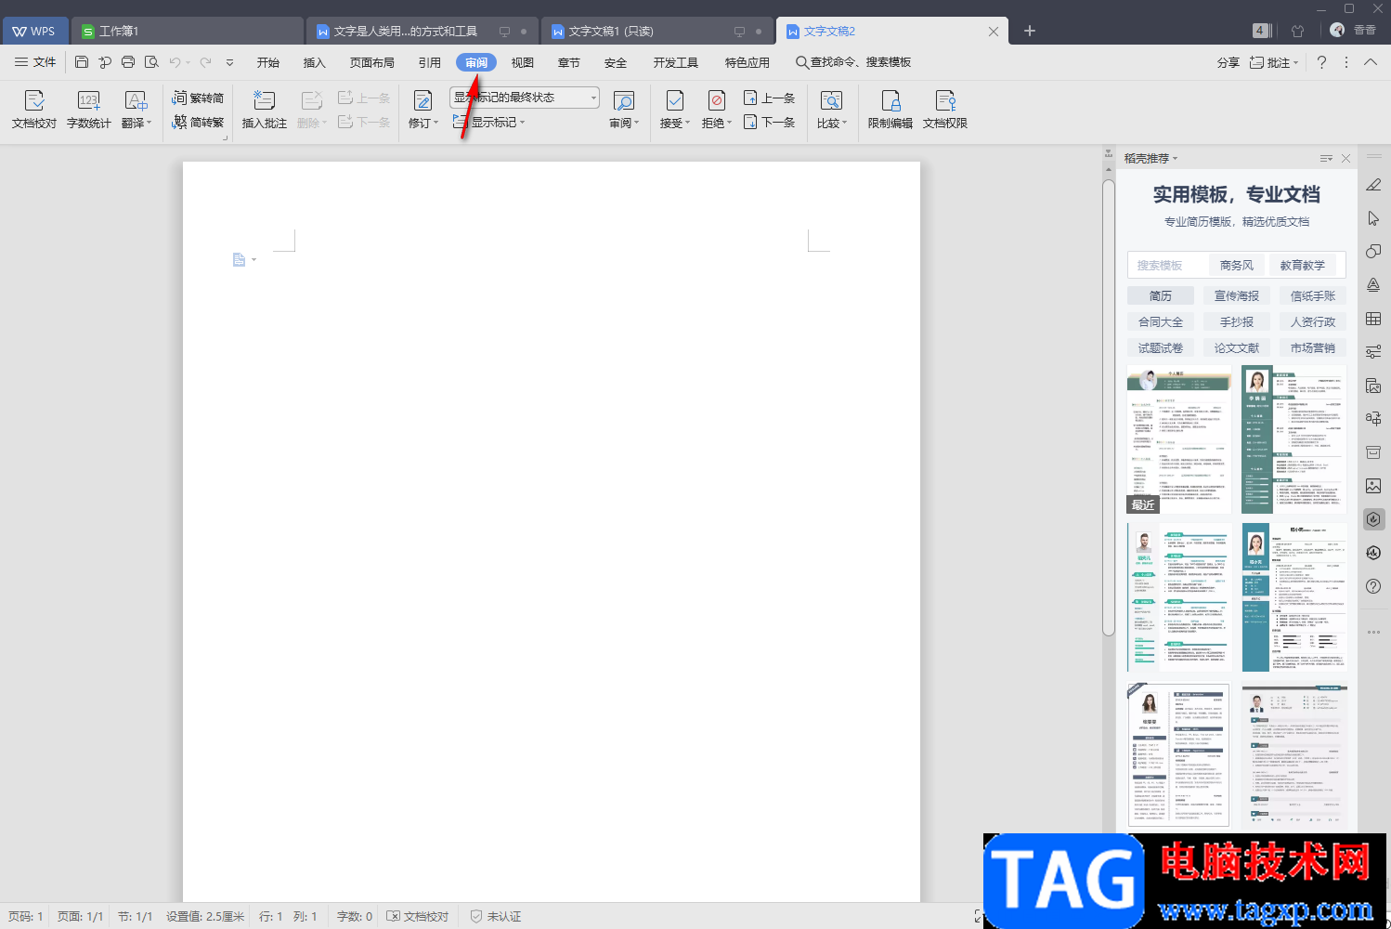The height and width of the screenshot is (929, 1391).
Task: Close the 稻壳推荐 side panel
Action: click(x=1345, y=158)
